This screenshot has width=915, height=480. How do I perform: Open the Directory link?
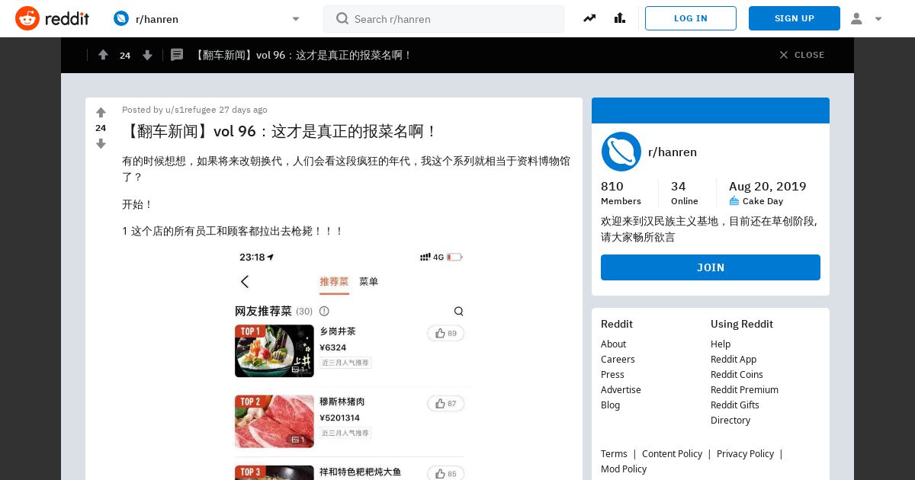(730, 420)
